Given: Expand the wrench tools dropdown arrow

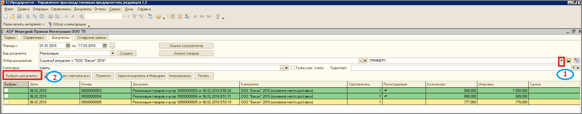Looking at the screenshot, I should [223, 18].
